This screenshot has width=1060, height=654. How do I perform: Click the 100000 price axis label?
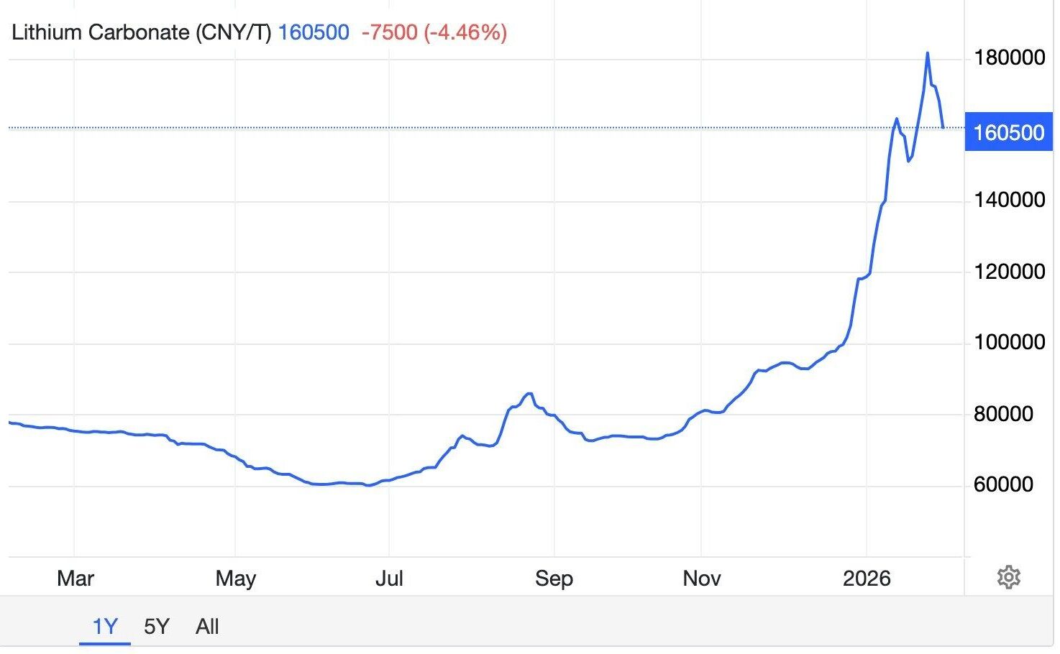coord(1009,342)
